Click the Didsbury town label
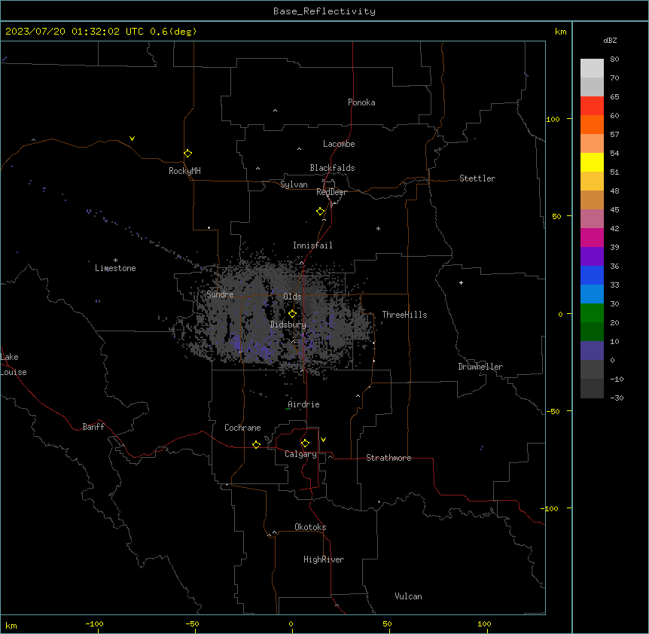The image size is (649, 634). coord(288,325)
